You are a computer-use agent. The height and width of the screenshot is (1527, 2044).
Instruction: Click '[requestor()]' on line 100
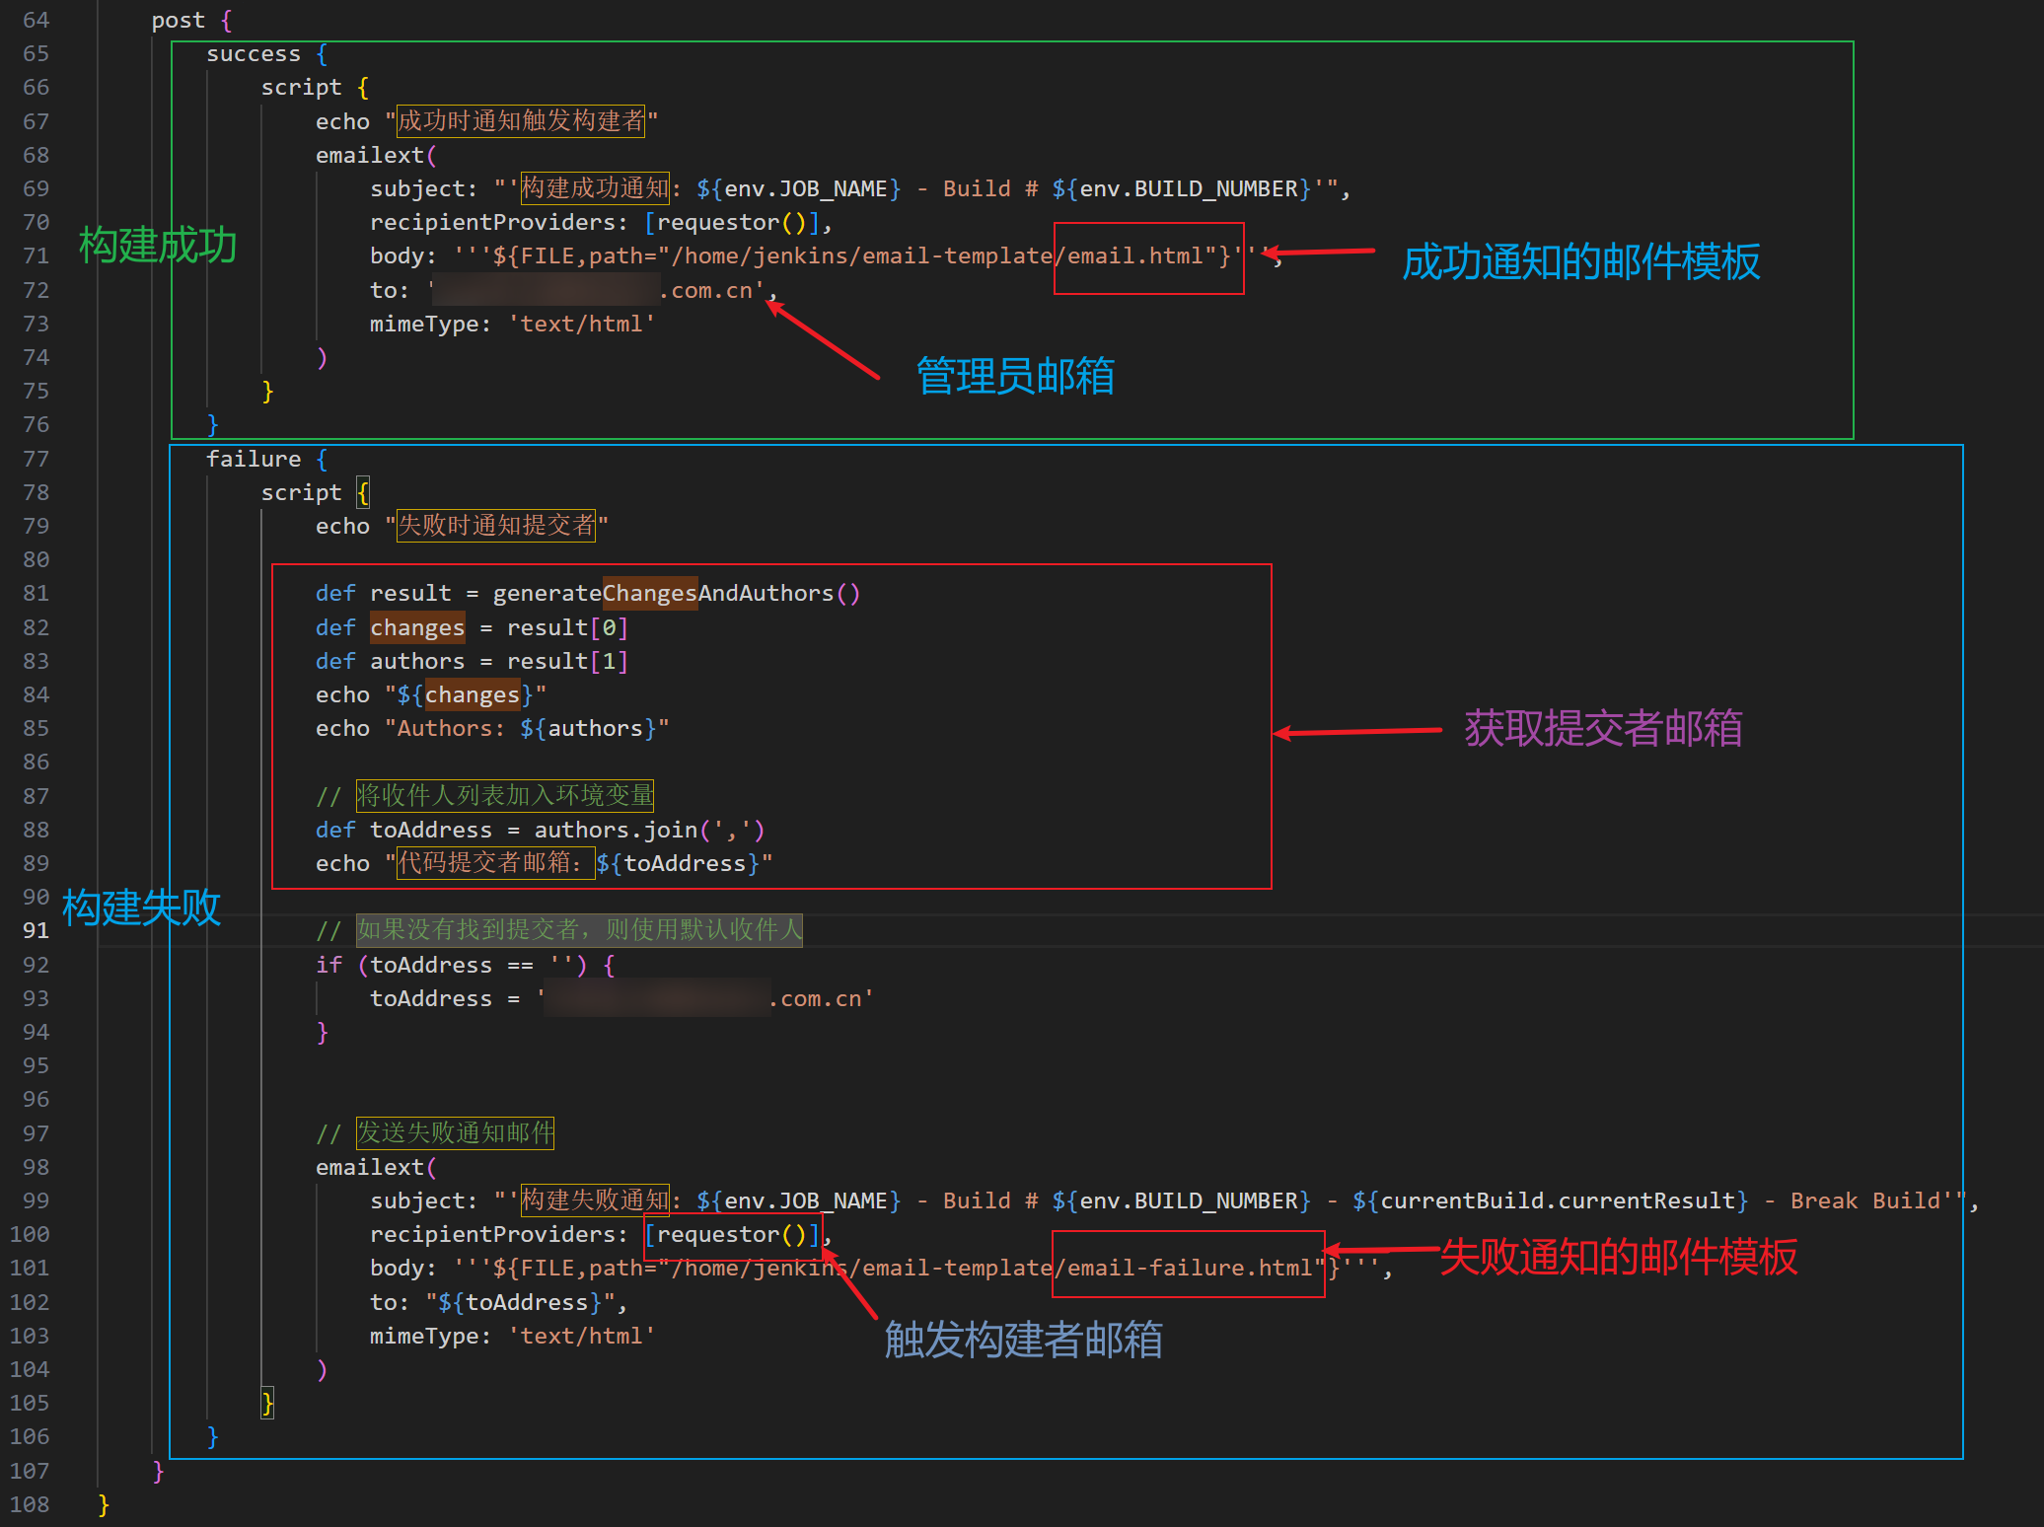click(x=732, y=1234)
